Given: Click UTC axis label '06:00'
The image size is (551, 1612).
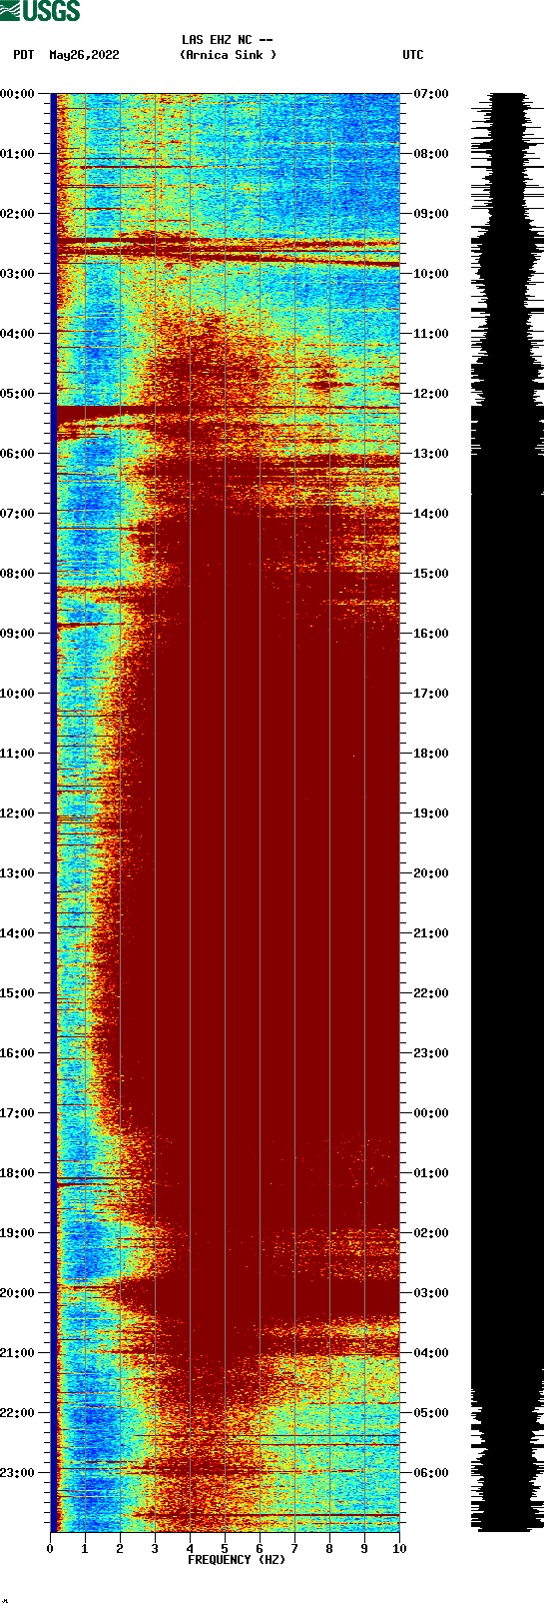Looking at the screenshot, I should tap(431, 1473).
